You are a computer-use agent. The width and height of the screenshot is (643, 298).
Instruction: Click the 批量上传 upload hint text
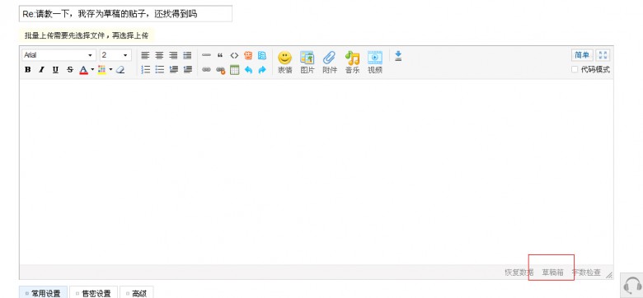tap(87, 35)
